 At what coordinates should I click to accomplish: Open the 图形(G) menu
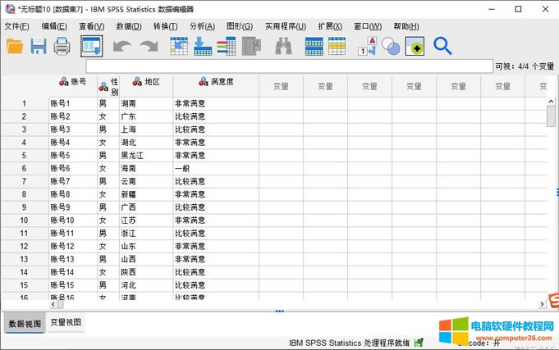[239, 26]
